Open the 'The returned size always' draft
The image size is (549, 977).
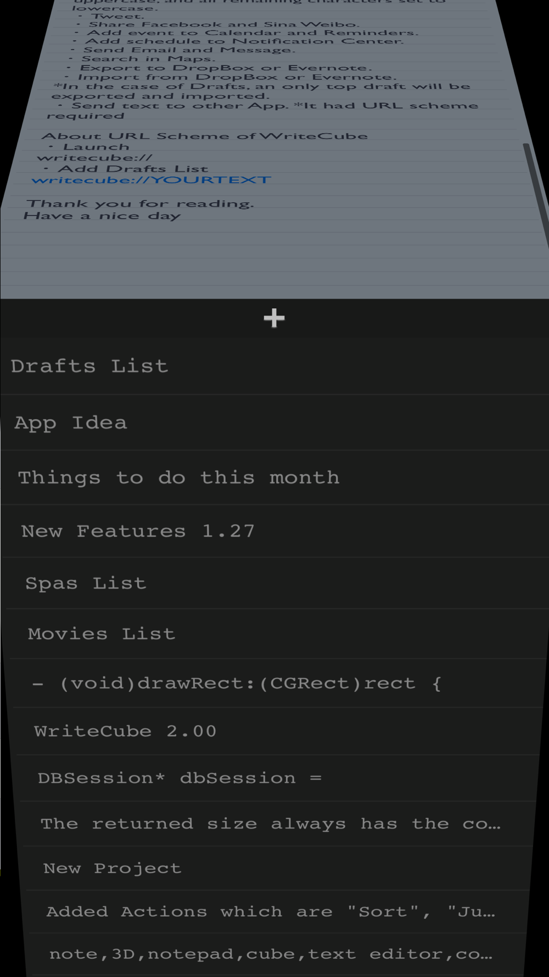click(x=270, y=824)
